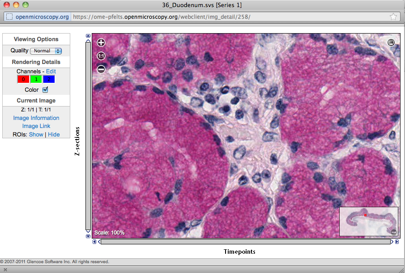Click the tissue image viewport

[x=246, y=136]
